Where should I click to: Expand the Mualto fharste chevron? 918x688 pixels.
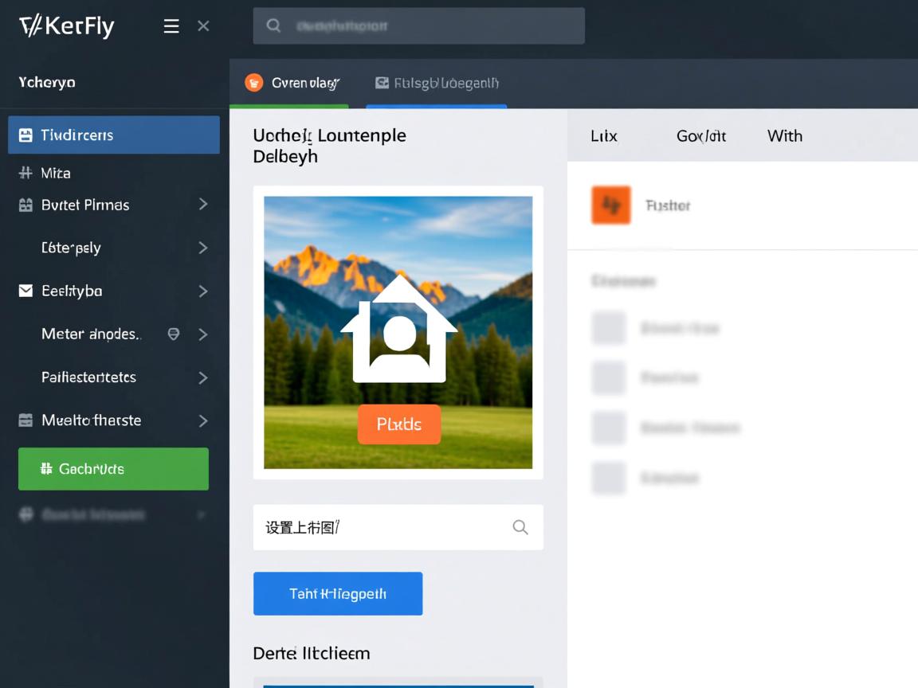(x=202, y=420)
